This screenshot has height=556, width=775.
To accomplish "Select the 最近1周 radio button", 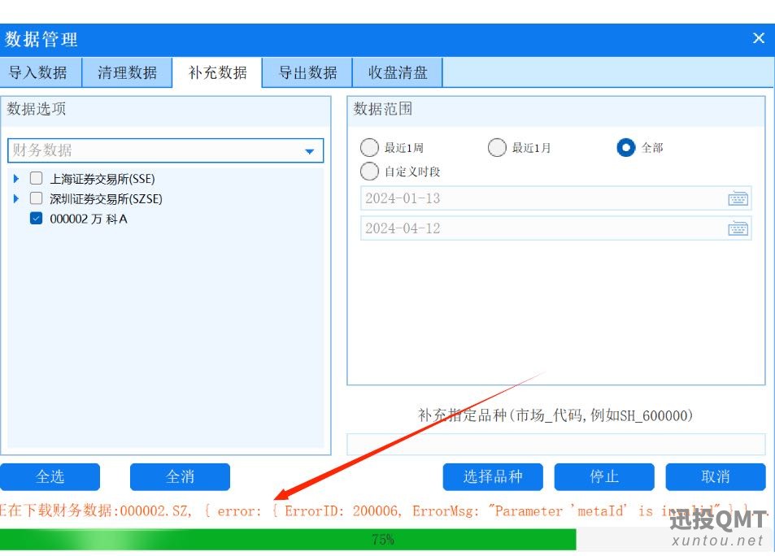I will pos(369,147).
